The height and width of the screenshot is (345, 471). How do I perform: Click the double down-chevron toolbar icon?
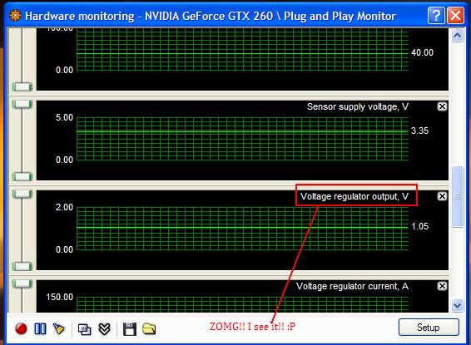[104, 329]
